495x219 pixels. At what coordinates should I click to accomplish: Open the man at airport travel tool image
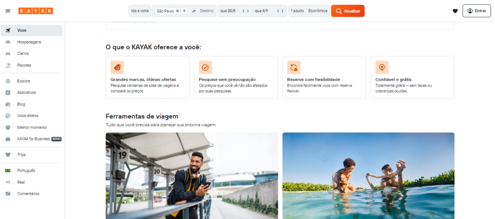[191, 175]
